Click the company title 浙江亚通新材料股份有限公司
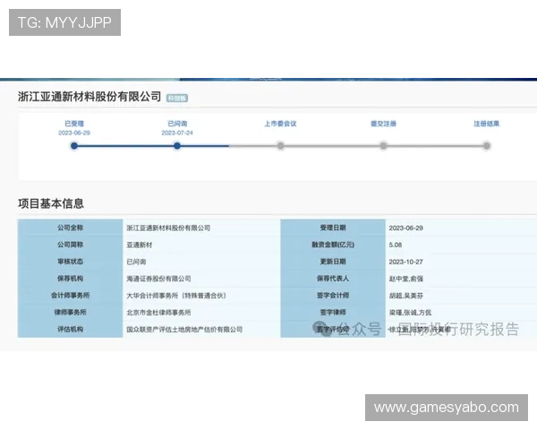537x430 pixels. (89, 97)
